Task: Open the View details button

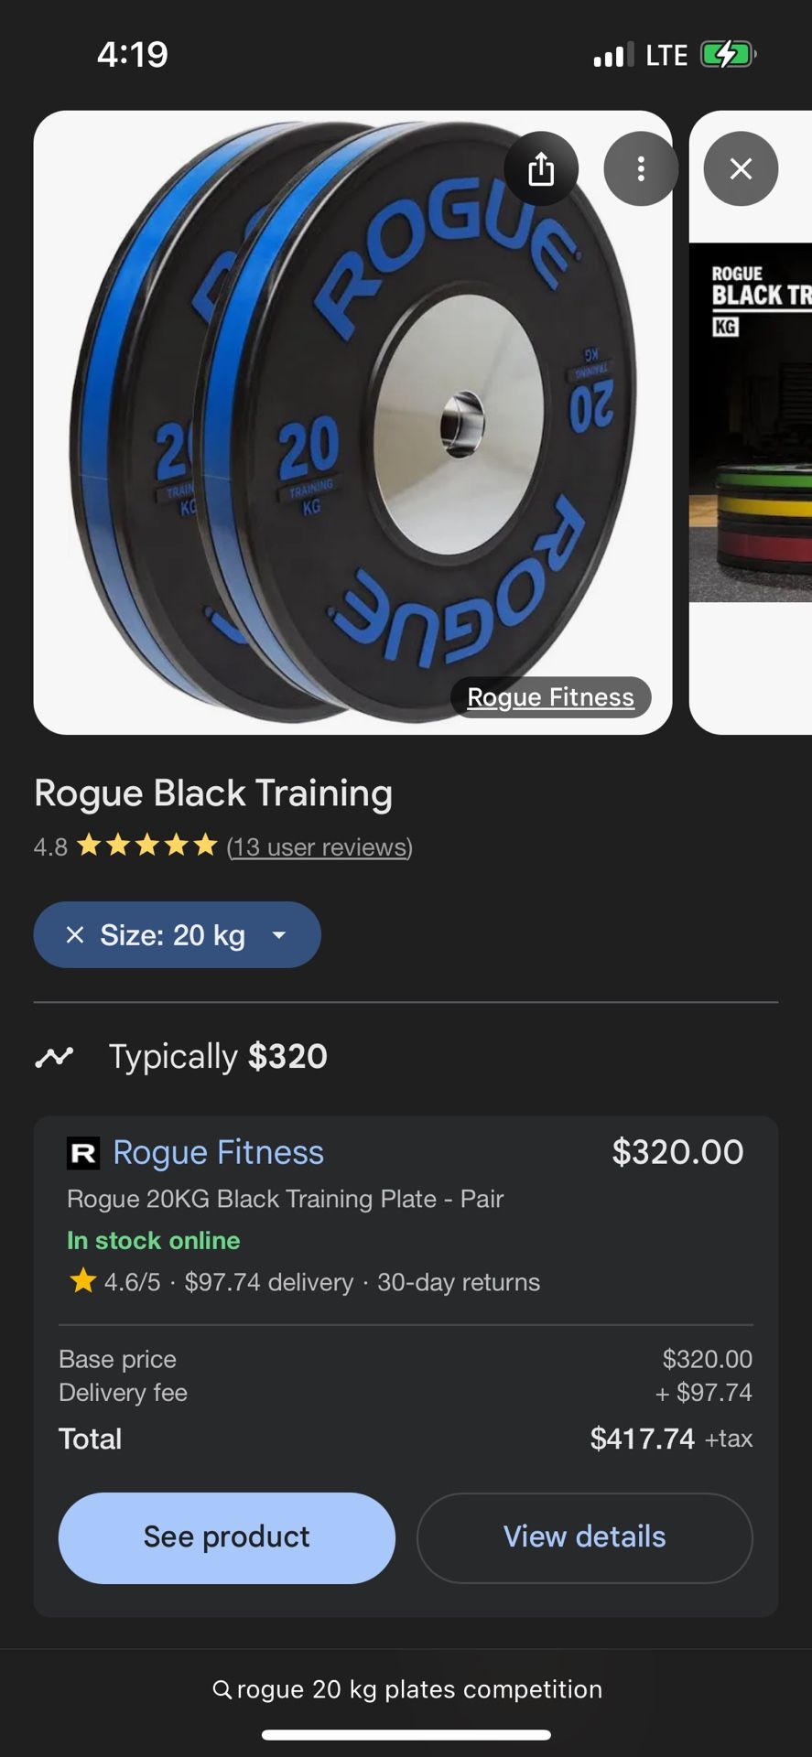Action: tap(585, 1537)
